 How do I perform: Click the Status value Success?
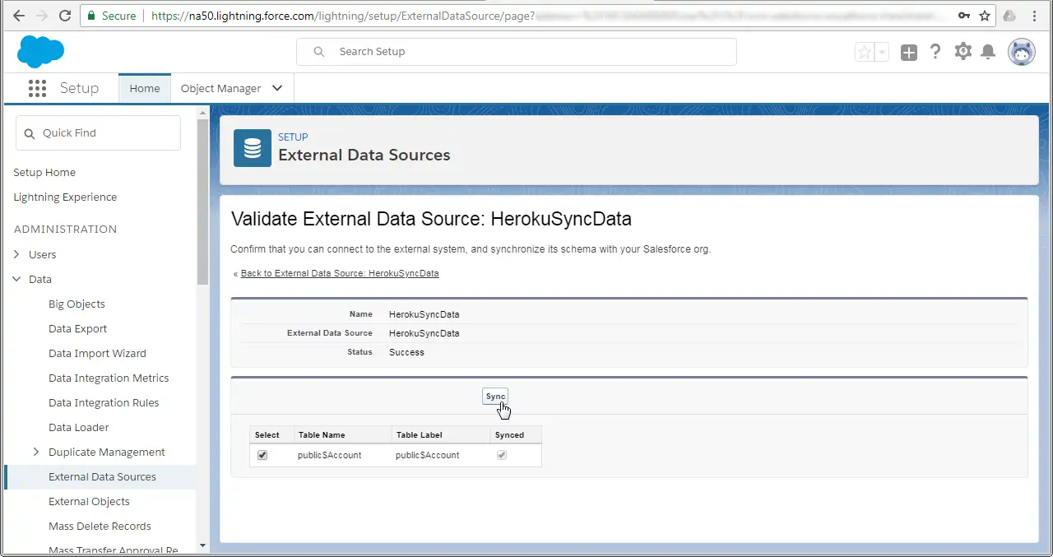click(406, 352)
